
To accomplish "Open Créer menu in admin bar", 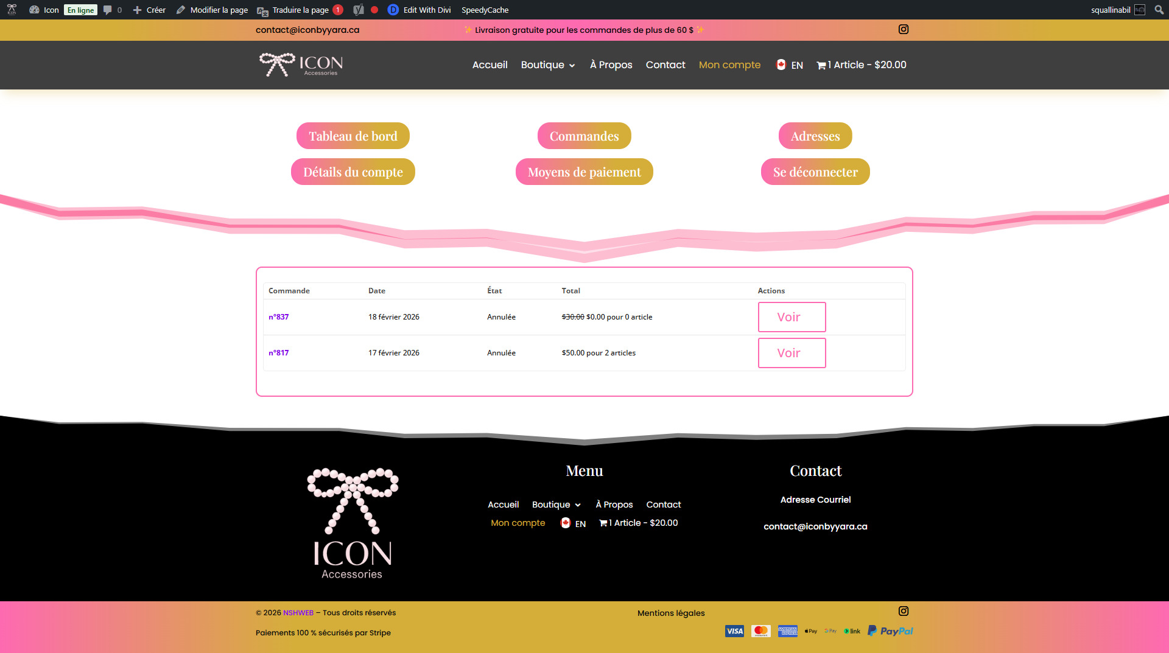I will [149, 10].
